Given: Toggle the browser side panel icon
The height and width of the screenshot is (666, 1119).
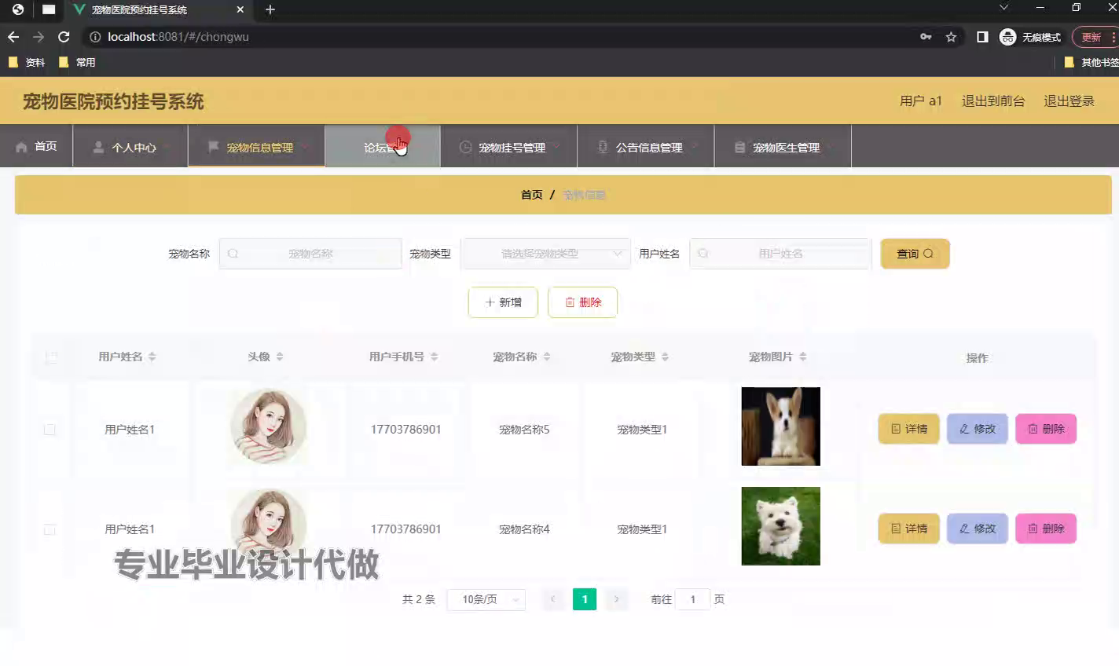Looking at the screenshot, I should click(982, 37).
